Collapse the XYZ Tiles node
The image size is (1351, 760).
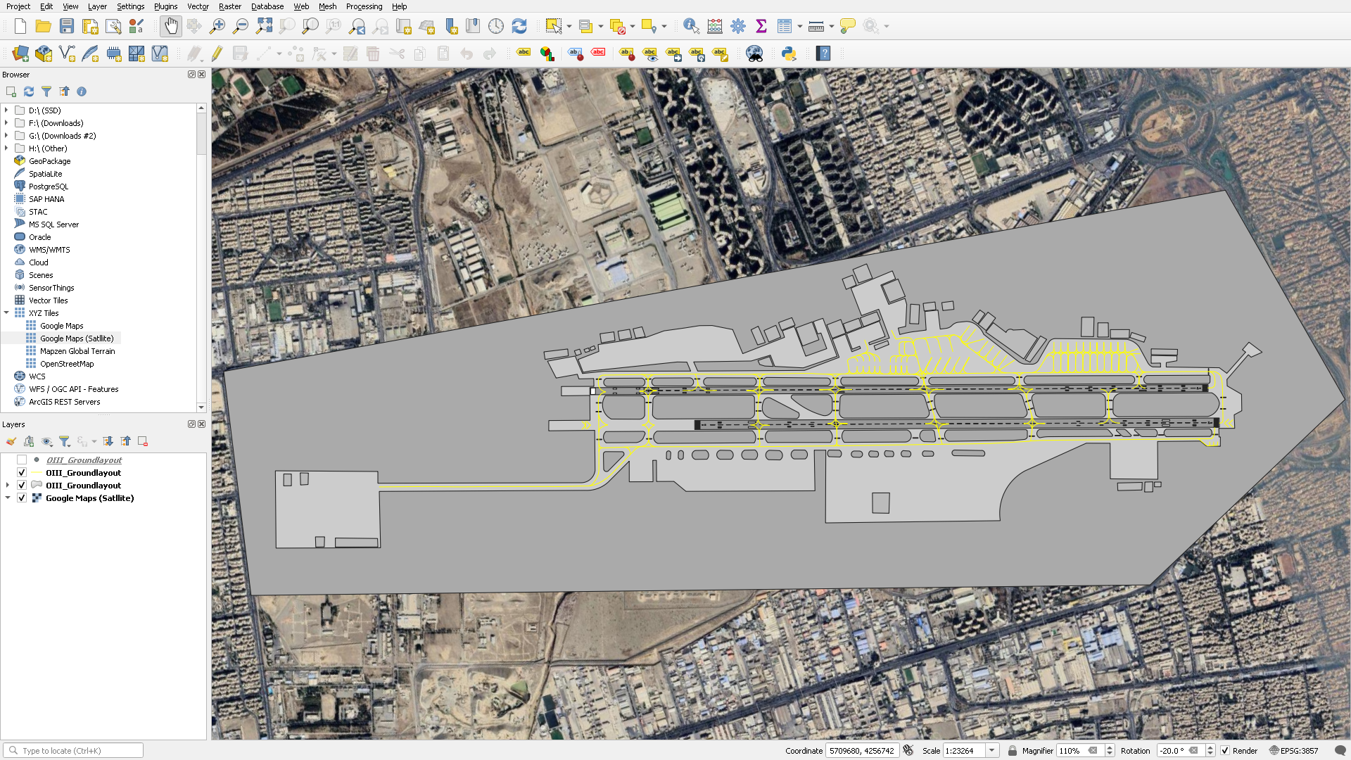tap(6, 313)
